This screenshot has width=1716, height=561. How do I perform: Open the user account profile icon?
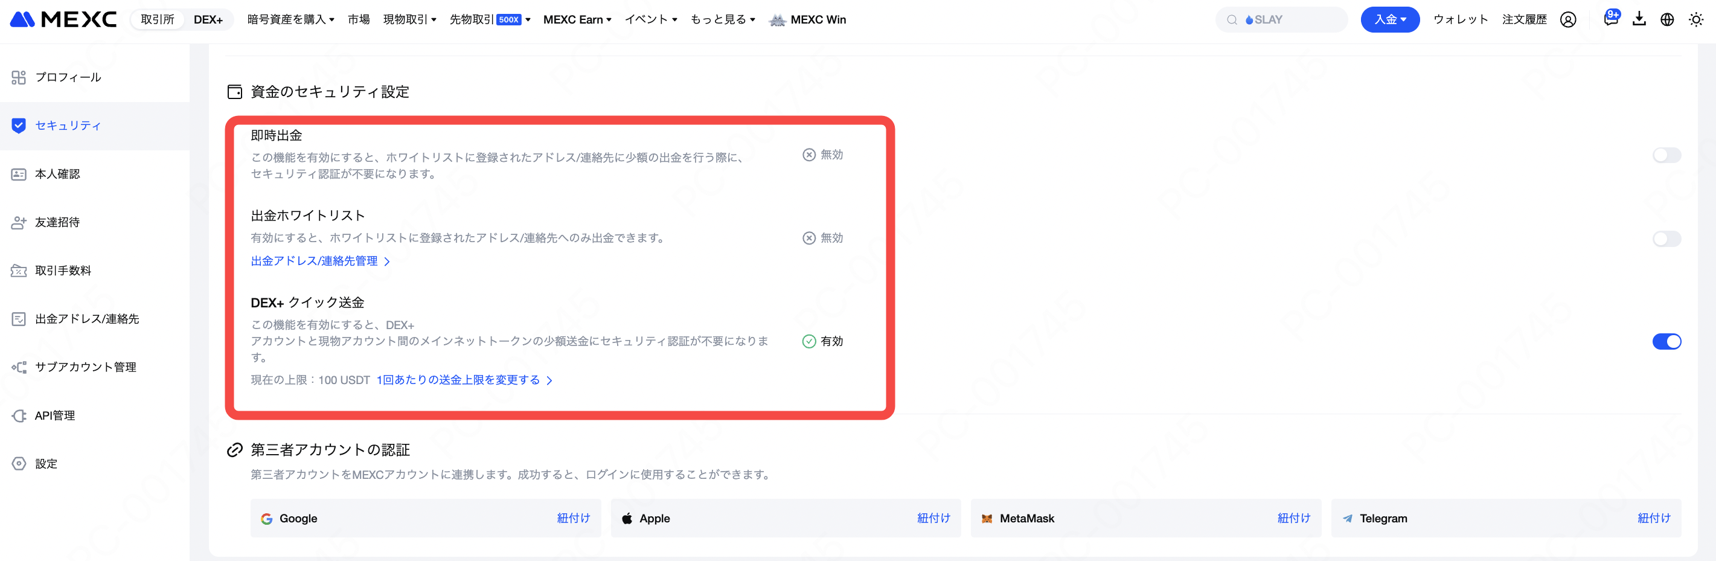coord(1568,20)
